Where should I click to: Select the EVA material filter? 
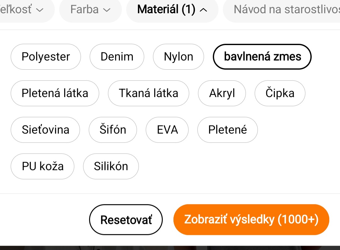167,130
